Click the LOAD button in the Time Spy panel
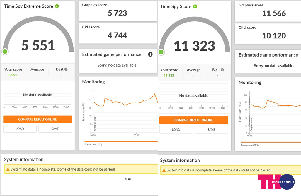 coord(176,130)
